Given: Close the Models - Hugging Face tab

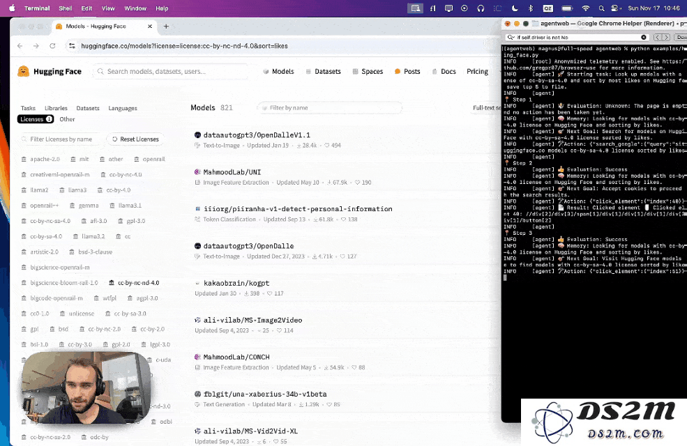Looking at the screenshot, I should (x=150, y=26).
